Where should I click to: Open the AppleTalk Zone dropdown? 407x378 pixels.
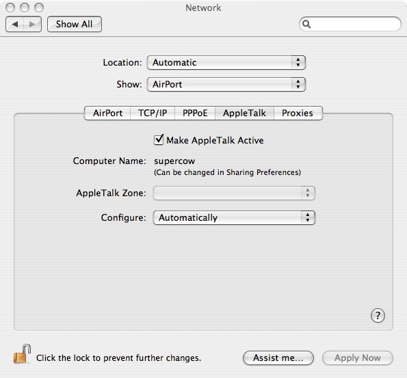pyautogui.click(x=234, y=193)
